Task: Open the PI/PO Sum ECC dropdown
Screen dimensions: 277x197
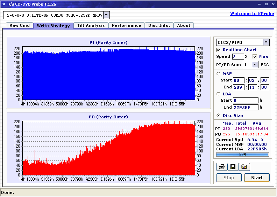Action: 255,65
